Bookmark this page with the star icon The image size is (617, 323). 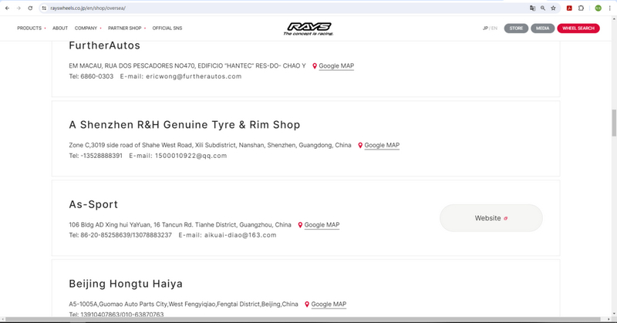click(x=553, y=8)
